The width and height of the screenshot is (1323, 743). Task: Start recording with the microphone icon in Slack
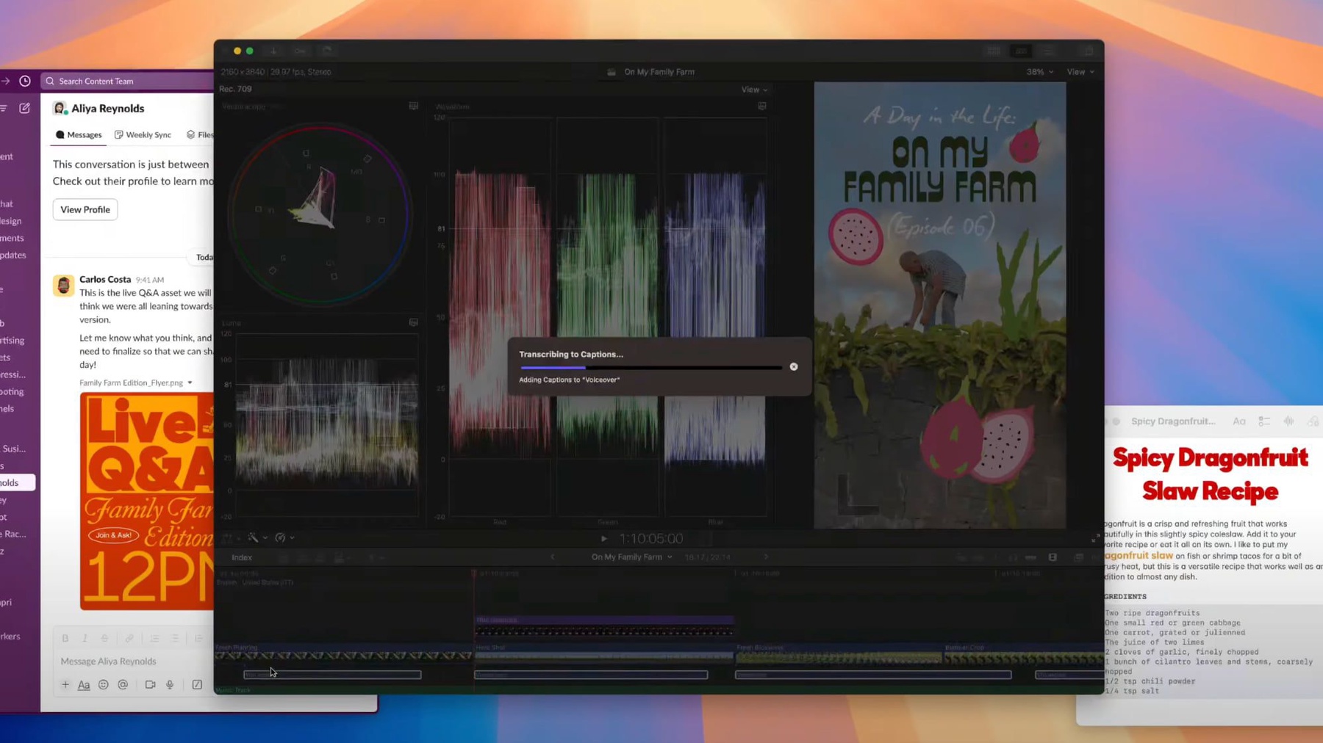[x=170, y=684]
